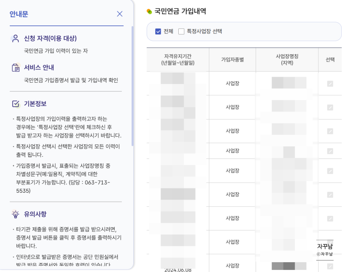The width and height of the screenshot is (342, 272).
Task: Click the 기본정보 heading
Action: 35,104
